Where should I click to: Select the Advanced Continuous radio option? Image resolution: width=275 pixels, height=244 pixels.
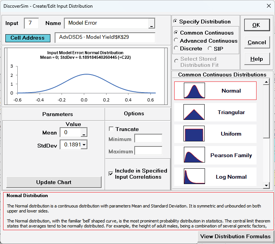coord(176,41)
